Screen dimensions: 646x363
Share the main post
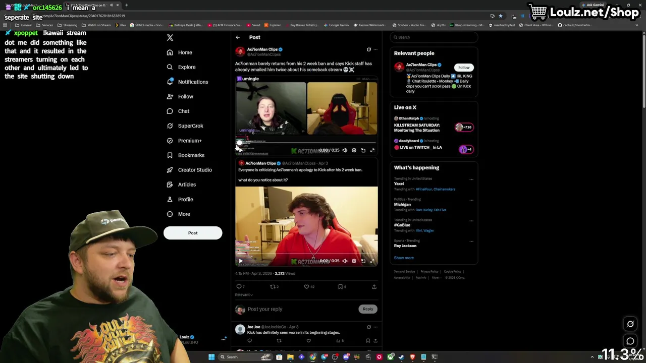[x=374, y=286]
